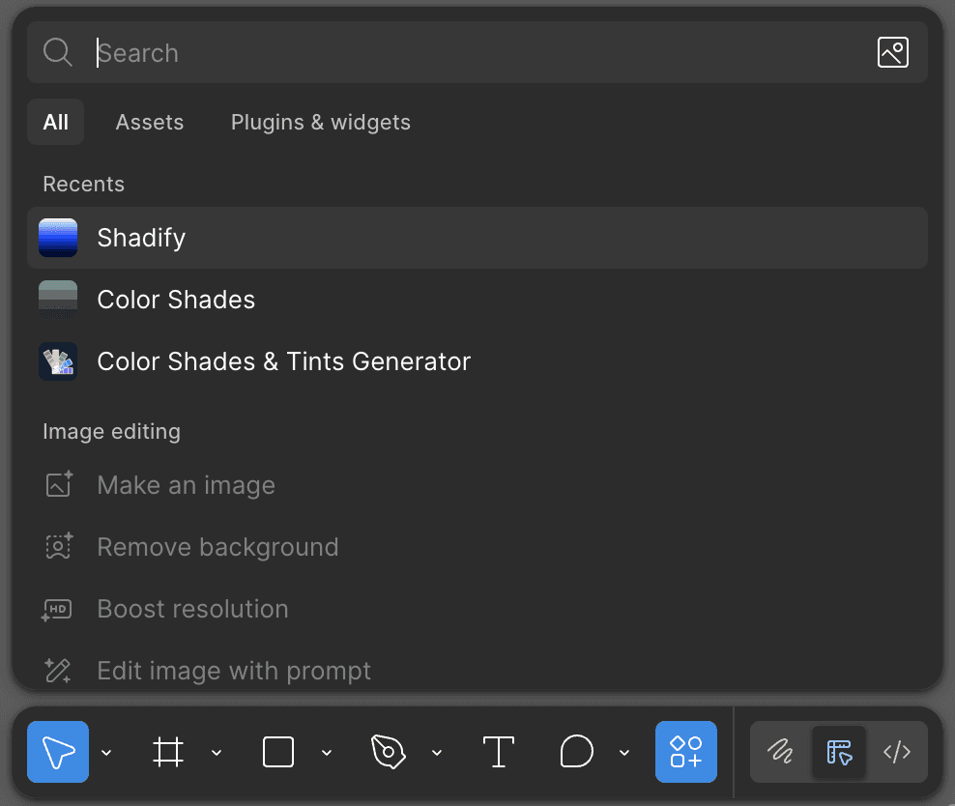This screenshot has height=806, width=955.
Task: Click the magnifying glass search icon
Action: pos(58,52)
